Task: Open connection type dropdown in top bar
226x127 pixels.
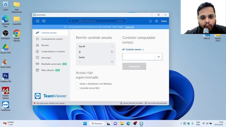Action: pyautogui.click(x=73, y=21)
